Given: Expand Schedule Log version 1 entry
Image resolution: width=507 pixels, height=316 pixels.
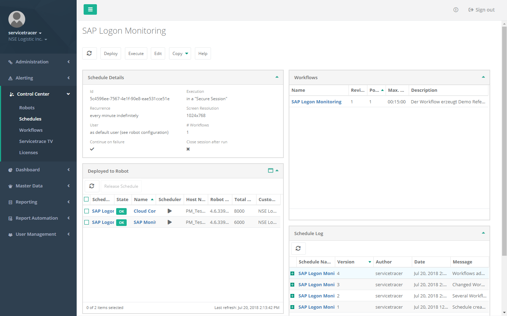Looking at the screenshot, I should (293, 307).
